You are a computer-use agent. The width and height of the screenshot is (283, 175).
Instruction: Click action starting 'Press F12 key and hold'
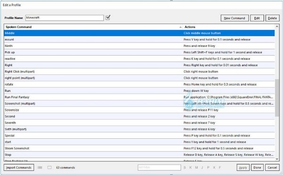[218, 148]
